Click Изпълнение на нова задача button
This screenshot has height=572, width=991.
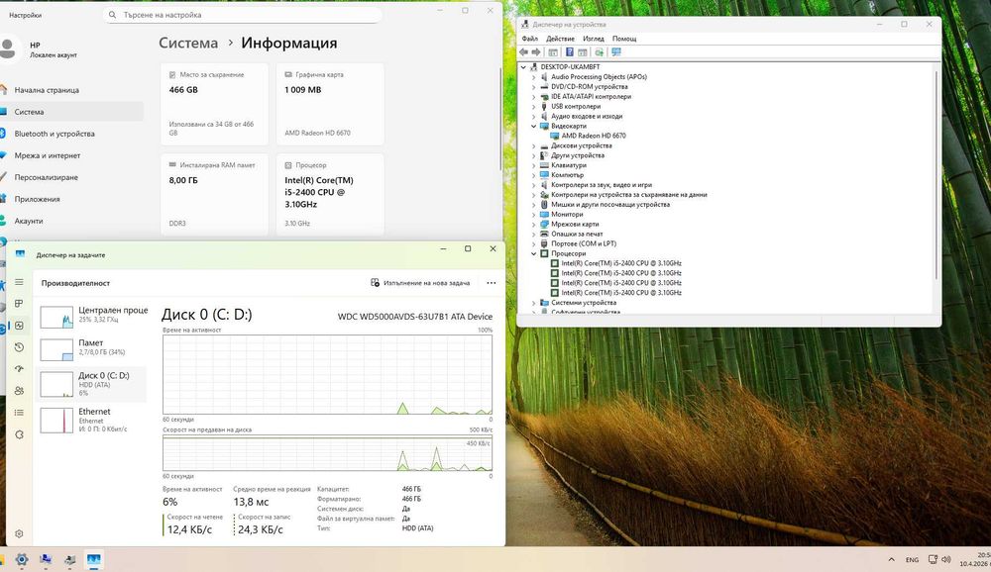click(x=420, y=283)
